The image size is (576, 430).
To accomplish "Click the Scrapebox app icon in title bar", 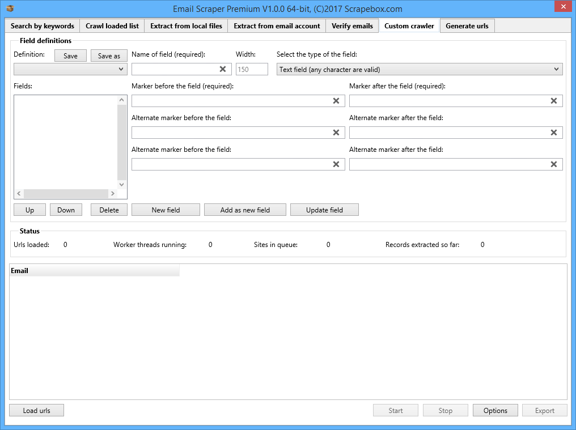I will pos(10,8).
